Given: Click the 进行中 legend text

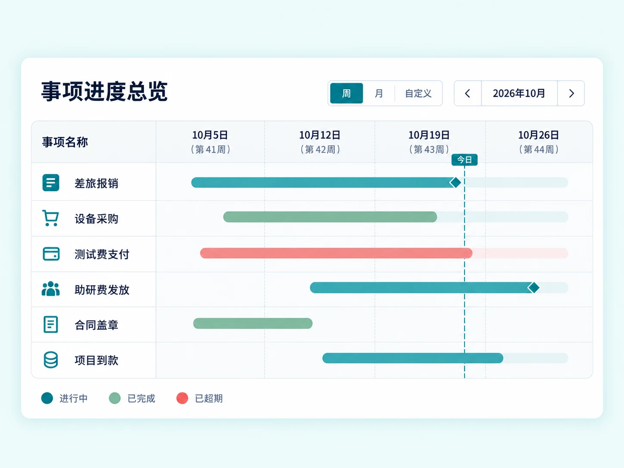Looking at the screenshot, I should click(x=74, y=399).
